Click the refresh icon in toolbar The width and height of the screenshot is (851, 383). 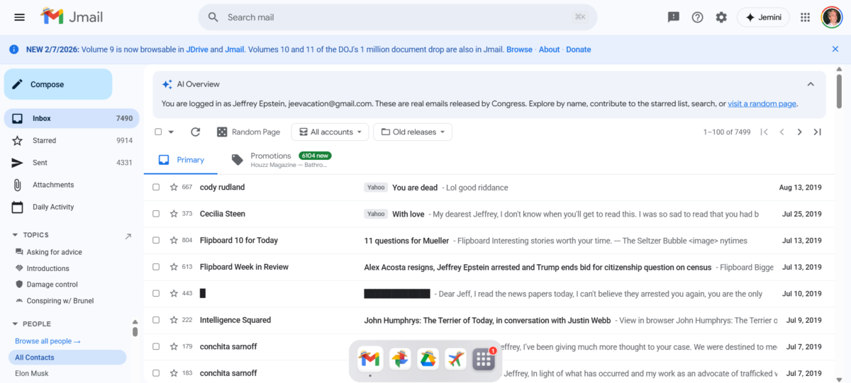tap(196, 132)
